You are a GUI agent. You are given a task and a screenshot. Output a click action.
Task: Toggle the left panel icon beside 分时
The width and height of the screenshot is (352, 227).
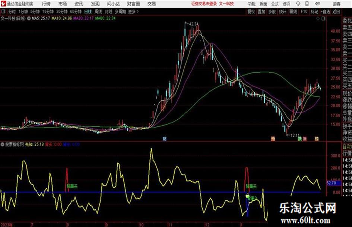[x=3, y=12]
